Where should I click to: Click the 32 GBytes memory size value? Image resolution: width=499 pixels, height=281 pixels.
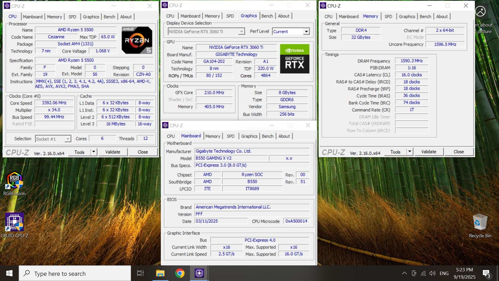(x=361, y=37)
